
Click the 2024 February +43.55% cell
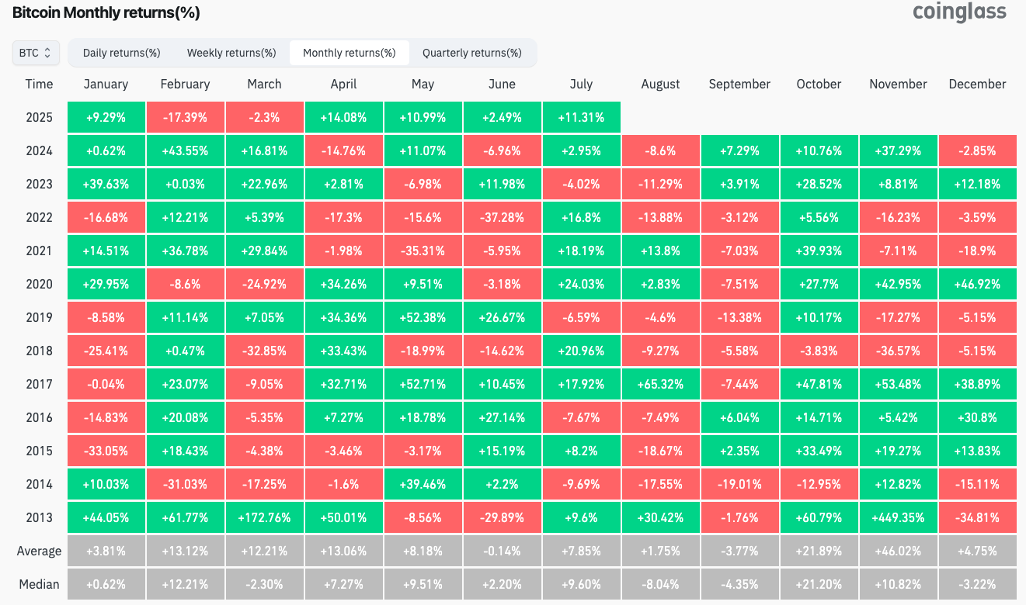[185, 150]
